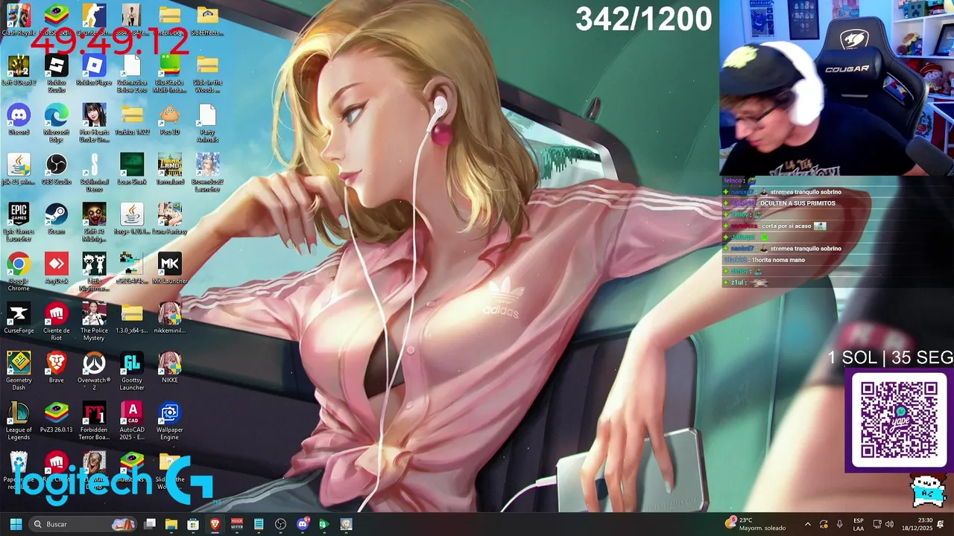The height and width of the screenshot is (536, 954).
Task: Select the forge 1.20.1 jar file
Action: coord(132,219)
